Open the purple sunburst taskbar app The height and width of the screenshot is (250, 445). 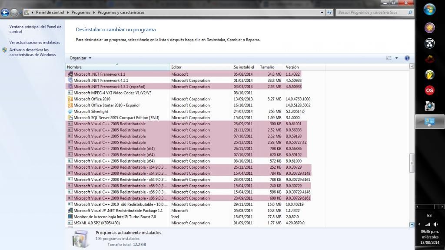click(430, 28)
